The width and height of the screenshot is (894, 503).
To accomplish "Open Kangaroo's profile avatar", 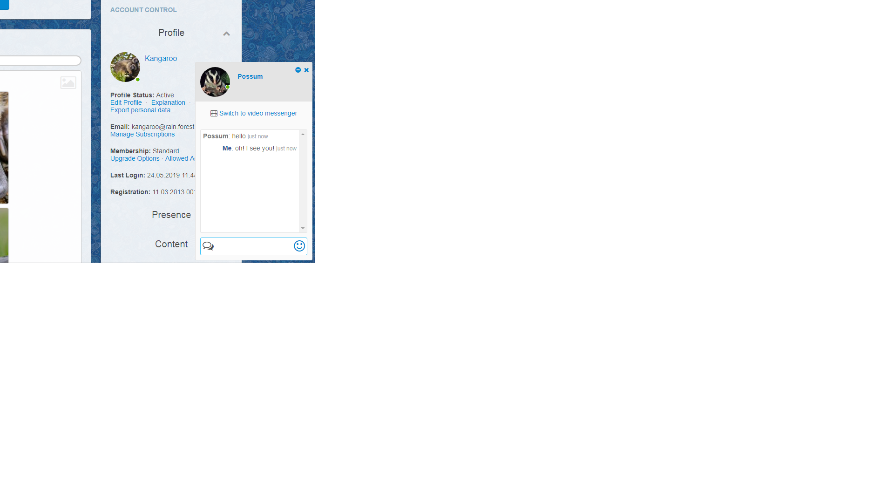I will coord(125,67).
